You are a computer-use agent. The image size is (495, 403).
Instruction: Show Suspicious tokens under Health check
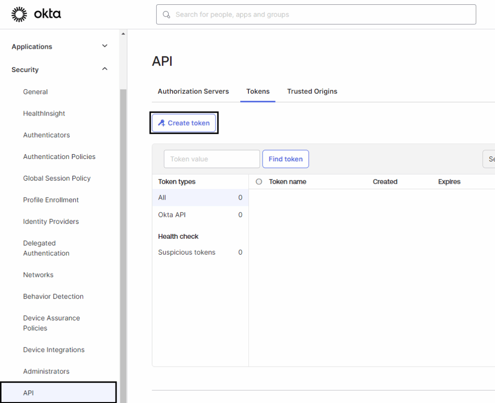click(200, 252)
